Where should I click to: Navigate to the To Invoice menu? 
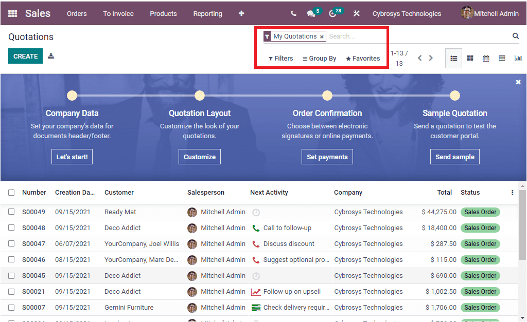118,13
